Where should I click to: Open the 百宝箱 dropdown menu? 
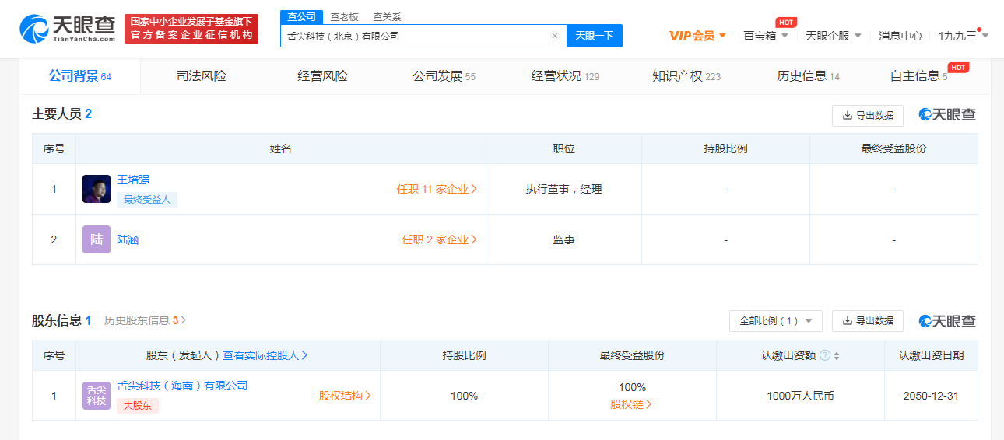(766, 36)
